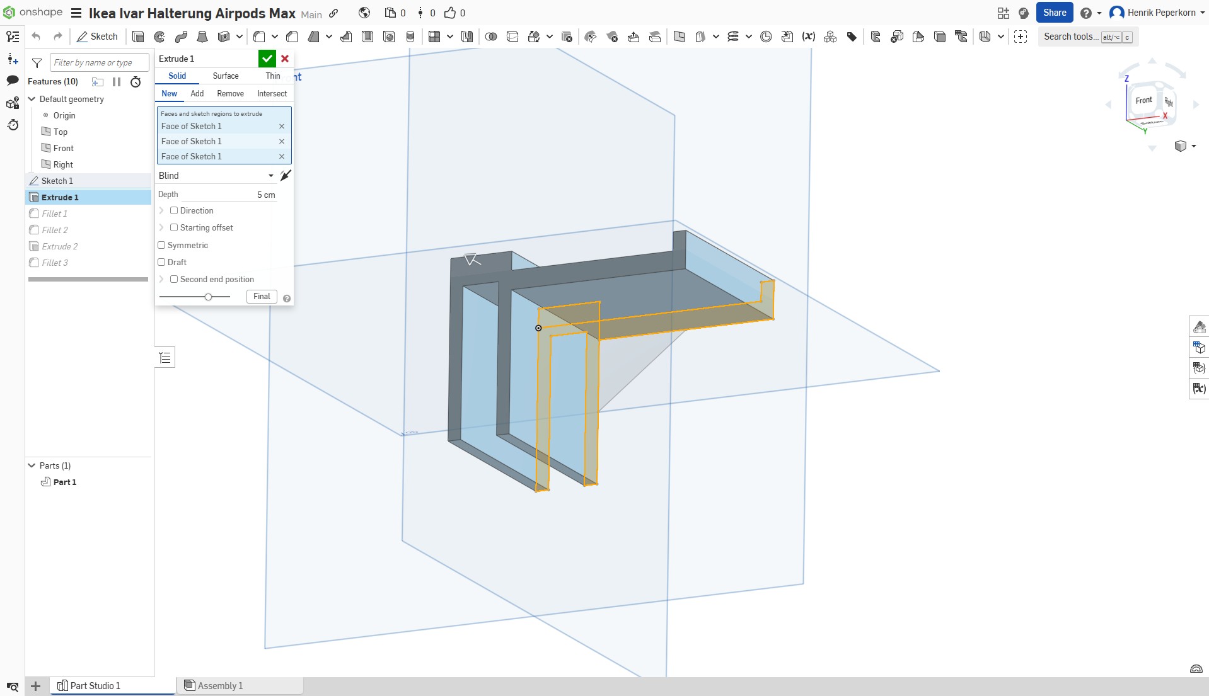Select the Extrude tool

click(139, 37)
